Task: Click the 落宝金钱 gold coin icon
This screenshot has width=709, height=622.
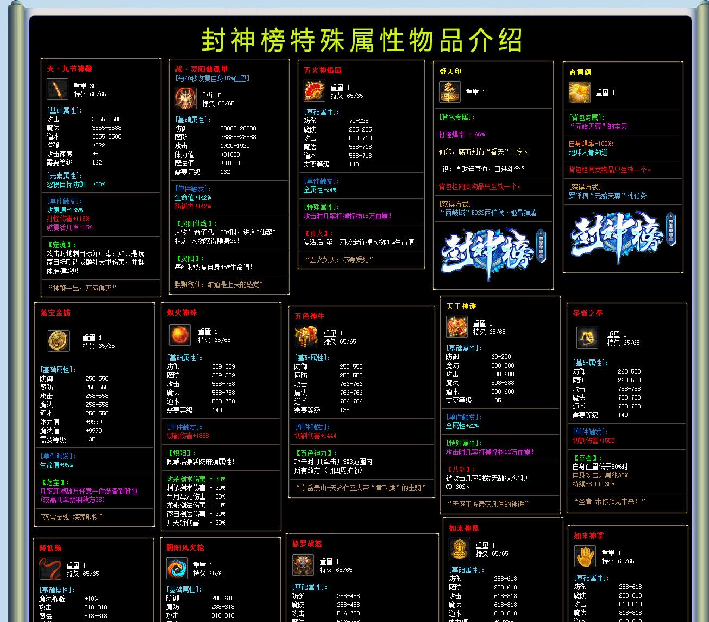Action: [58, 341]
